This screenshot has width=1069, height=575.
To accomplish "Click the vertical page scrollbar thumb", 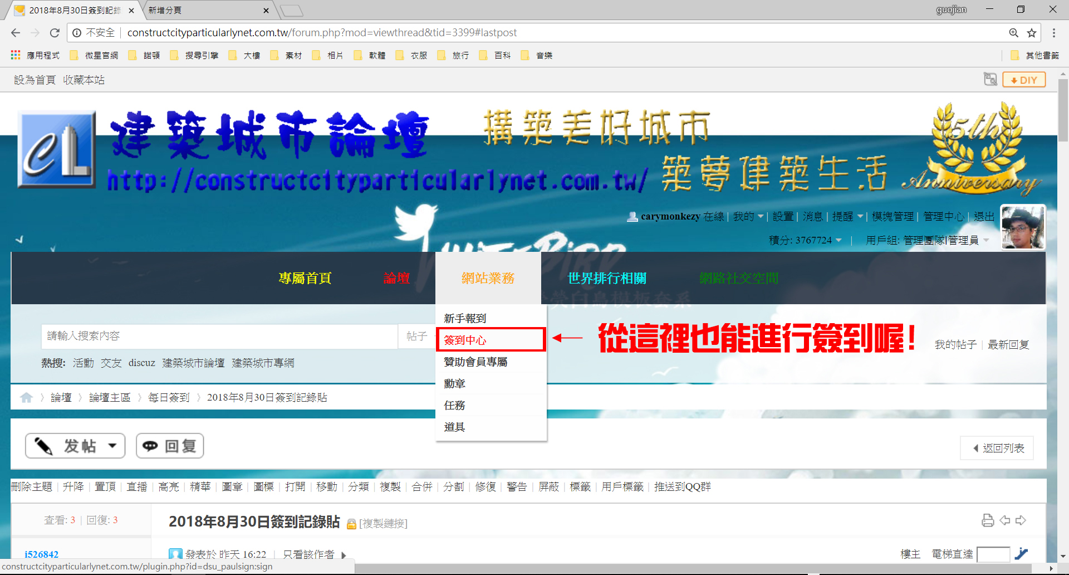I will point(1063,110).
